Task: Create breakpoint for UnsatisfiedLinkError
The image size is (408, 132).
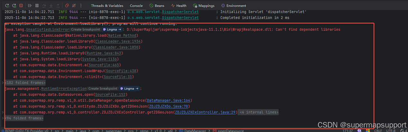Action: (x=85, y=29)
